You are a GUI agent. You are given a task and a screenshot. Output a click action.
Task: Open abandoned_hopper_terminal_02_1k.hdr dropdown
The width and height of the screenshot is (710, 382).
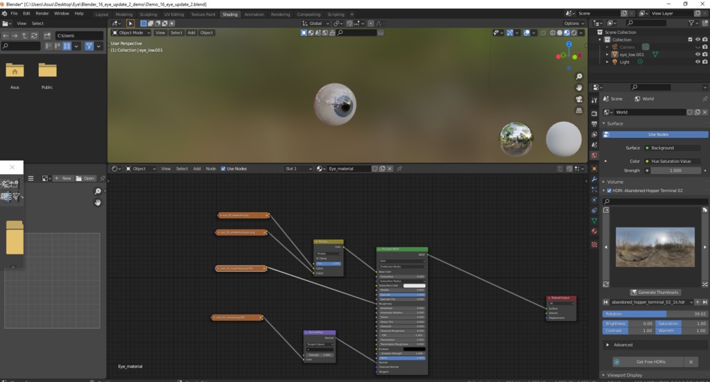652,302
